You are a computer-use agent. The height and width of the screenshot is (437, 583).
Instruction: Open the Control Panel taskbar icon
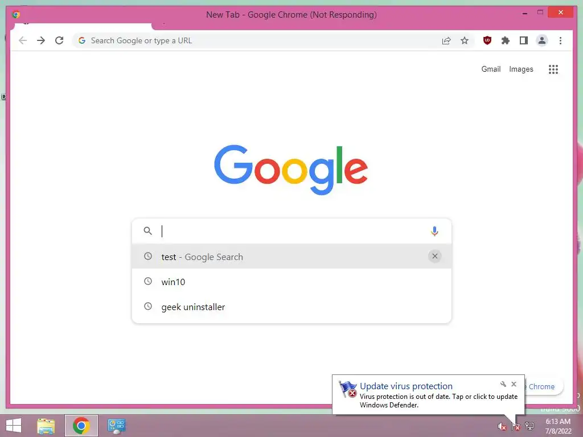(116, 426)
